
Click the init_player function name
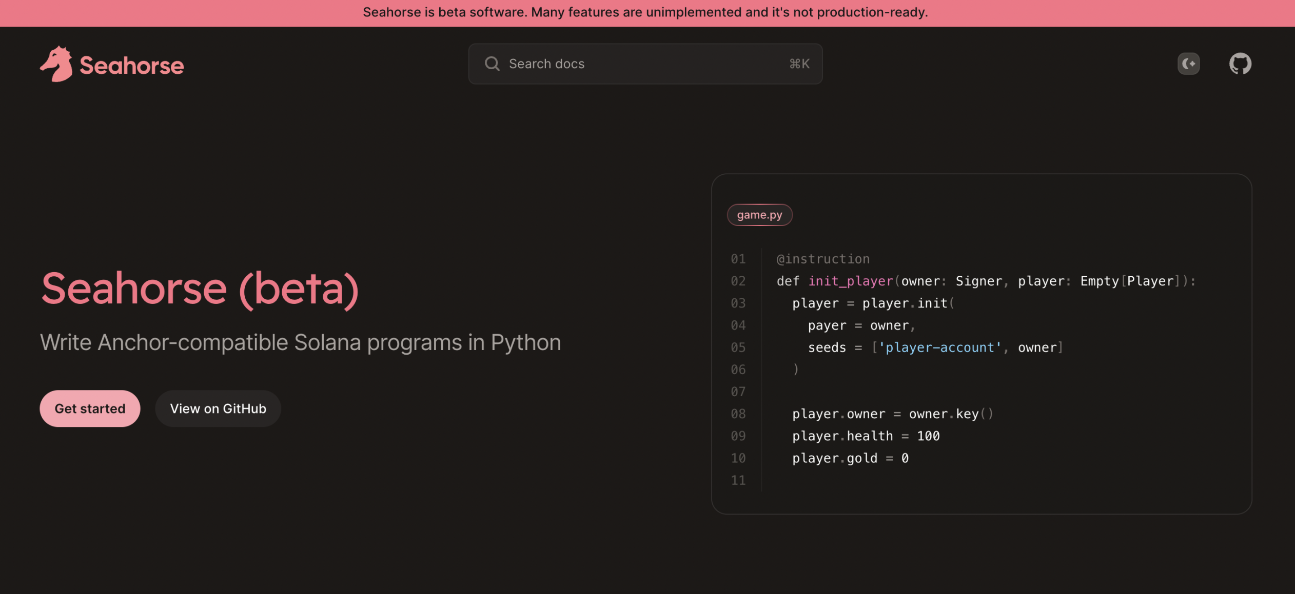(850, 281)
